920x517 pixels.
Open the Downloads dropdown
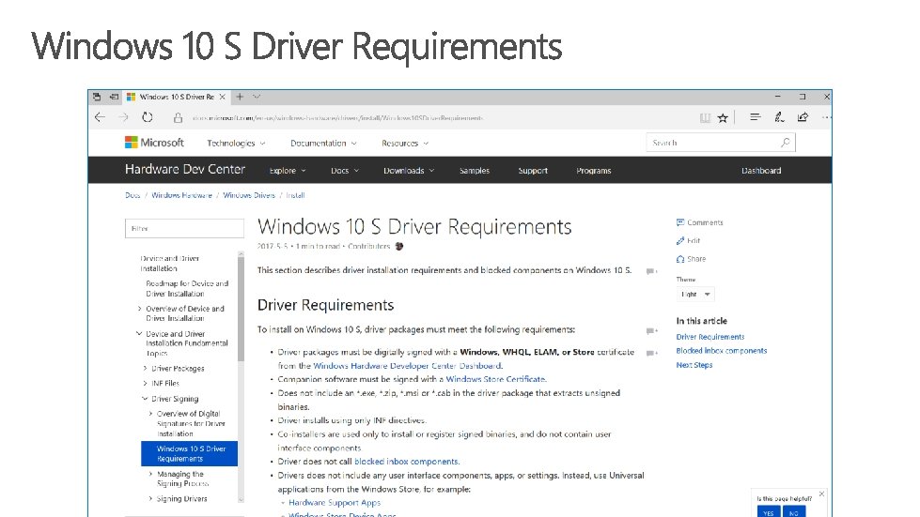point(409,171)
